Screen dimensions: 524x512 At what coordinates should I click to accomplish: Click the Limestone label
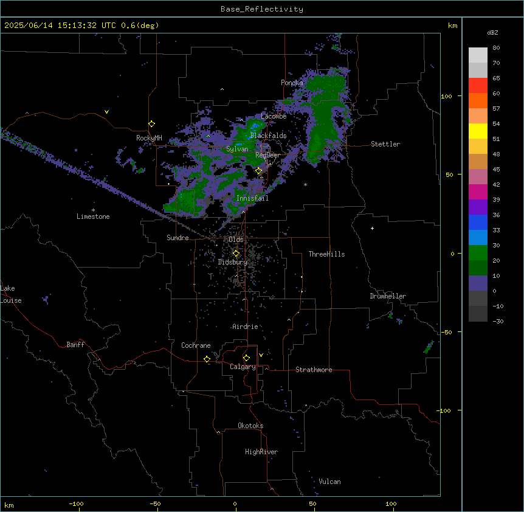pyautogui.click(x=93, y=216)
